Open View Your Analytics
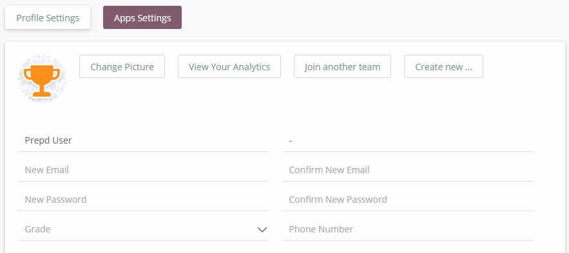This screenshot has width=569, height=253. point(229,66)
